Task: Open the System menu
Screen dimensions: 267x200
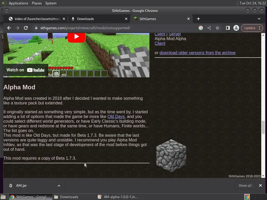Action: [51, 3]
